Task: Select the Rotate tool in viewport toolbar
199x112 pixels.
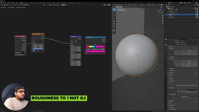Action: click(114, 18)
